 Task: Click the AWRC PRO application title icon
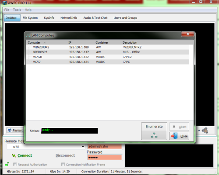[5, 3]
